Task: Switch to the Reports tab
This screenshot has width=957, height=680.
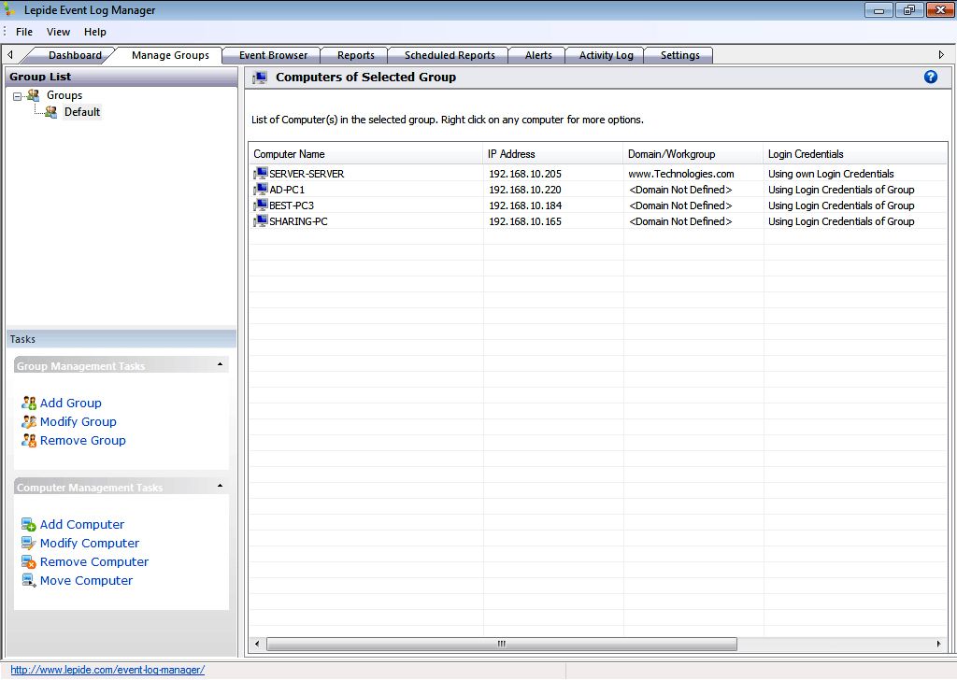Action: click(356, 55)
